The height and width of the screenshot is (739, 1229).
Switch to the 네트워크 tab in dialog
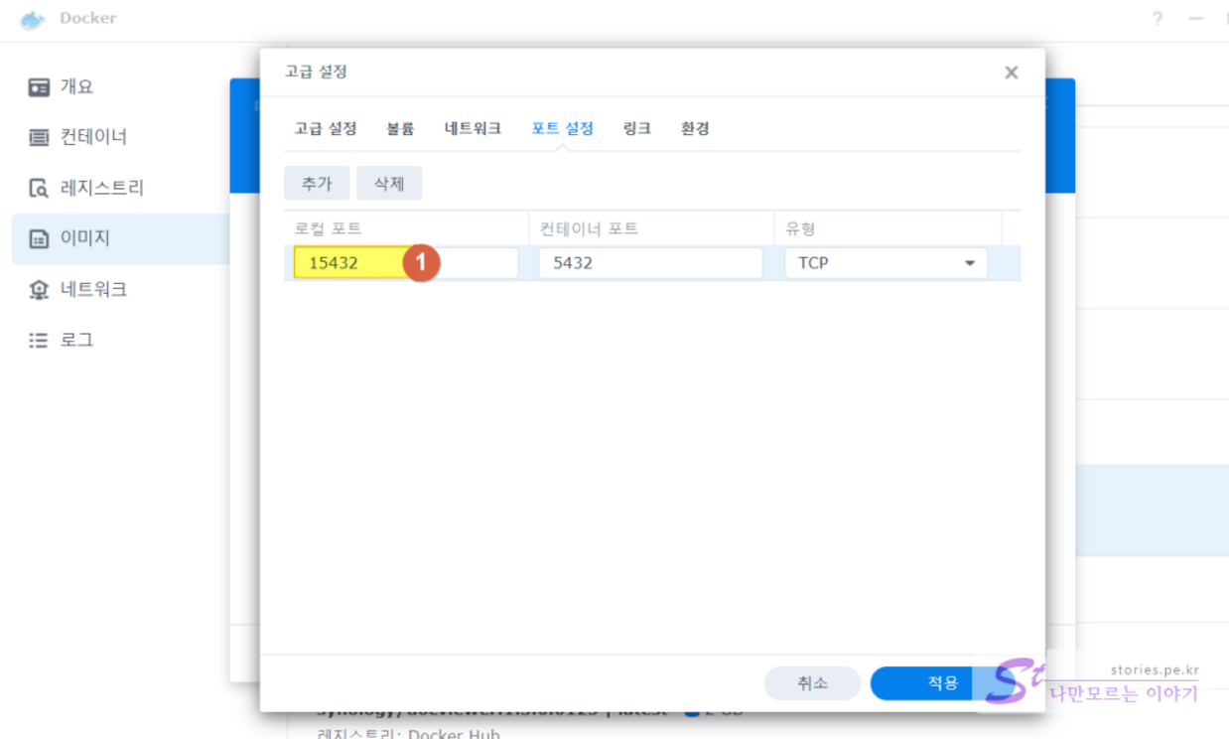coord(473,129)
